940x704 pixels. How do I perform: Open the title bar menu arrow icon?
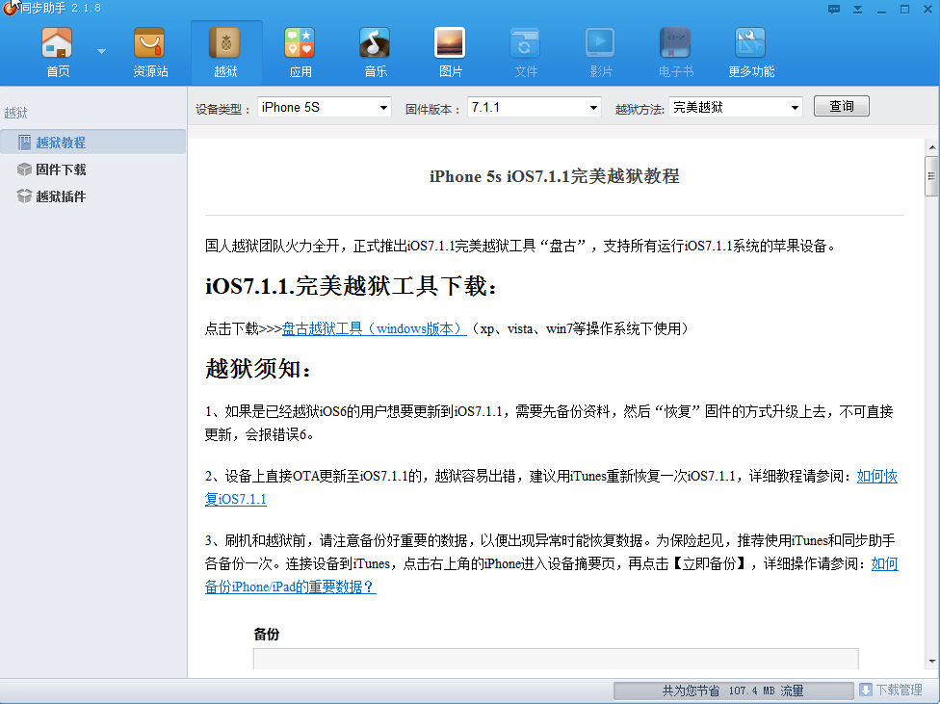[858, 9]
